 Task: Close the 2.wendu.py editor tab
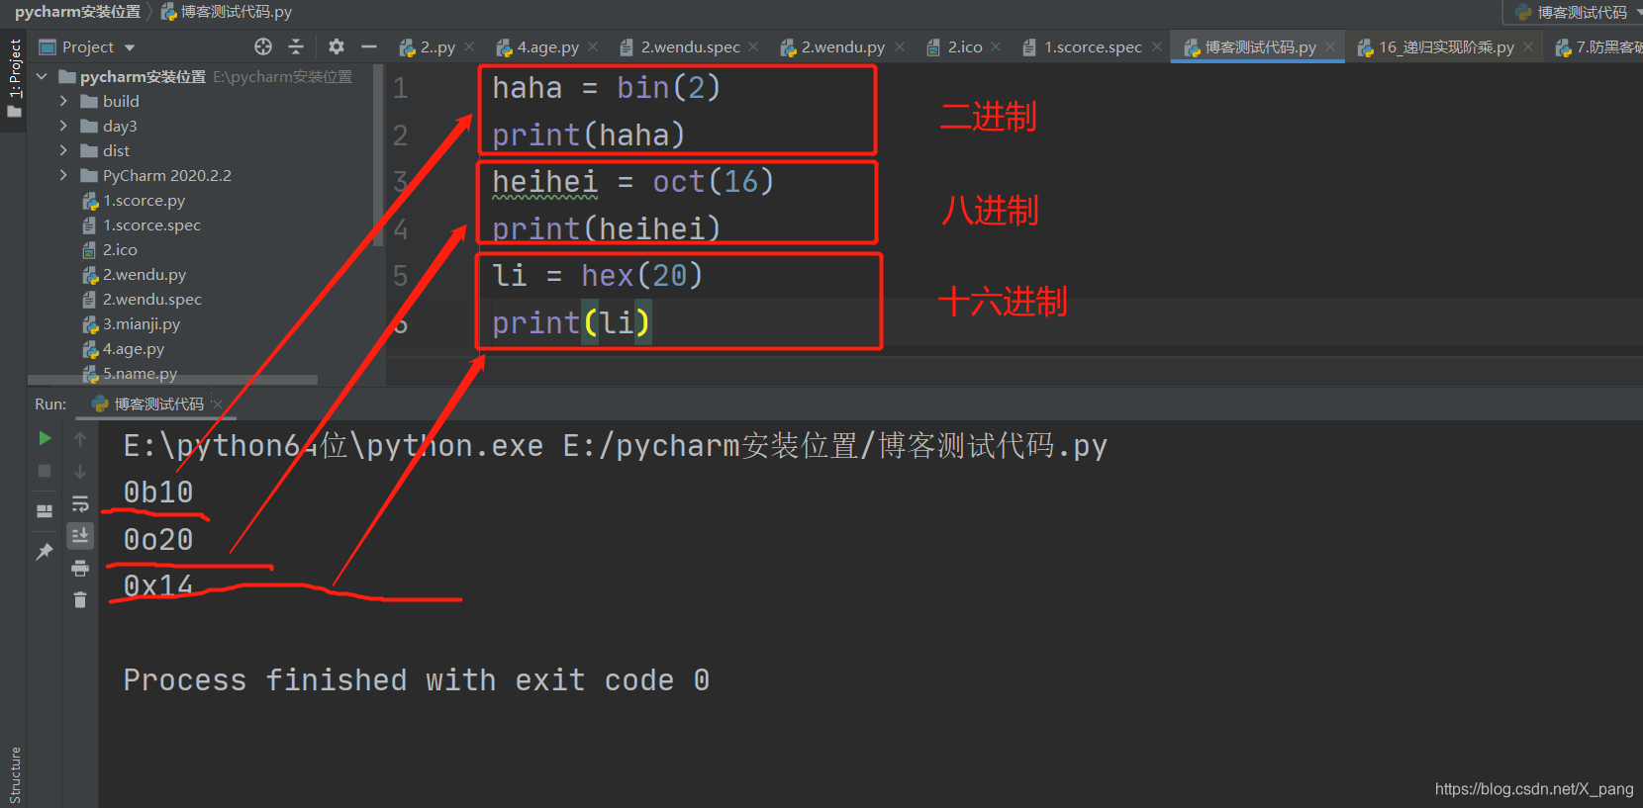tap(900, 46)
